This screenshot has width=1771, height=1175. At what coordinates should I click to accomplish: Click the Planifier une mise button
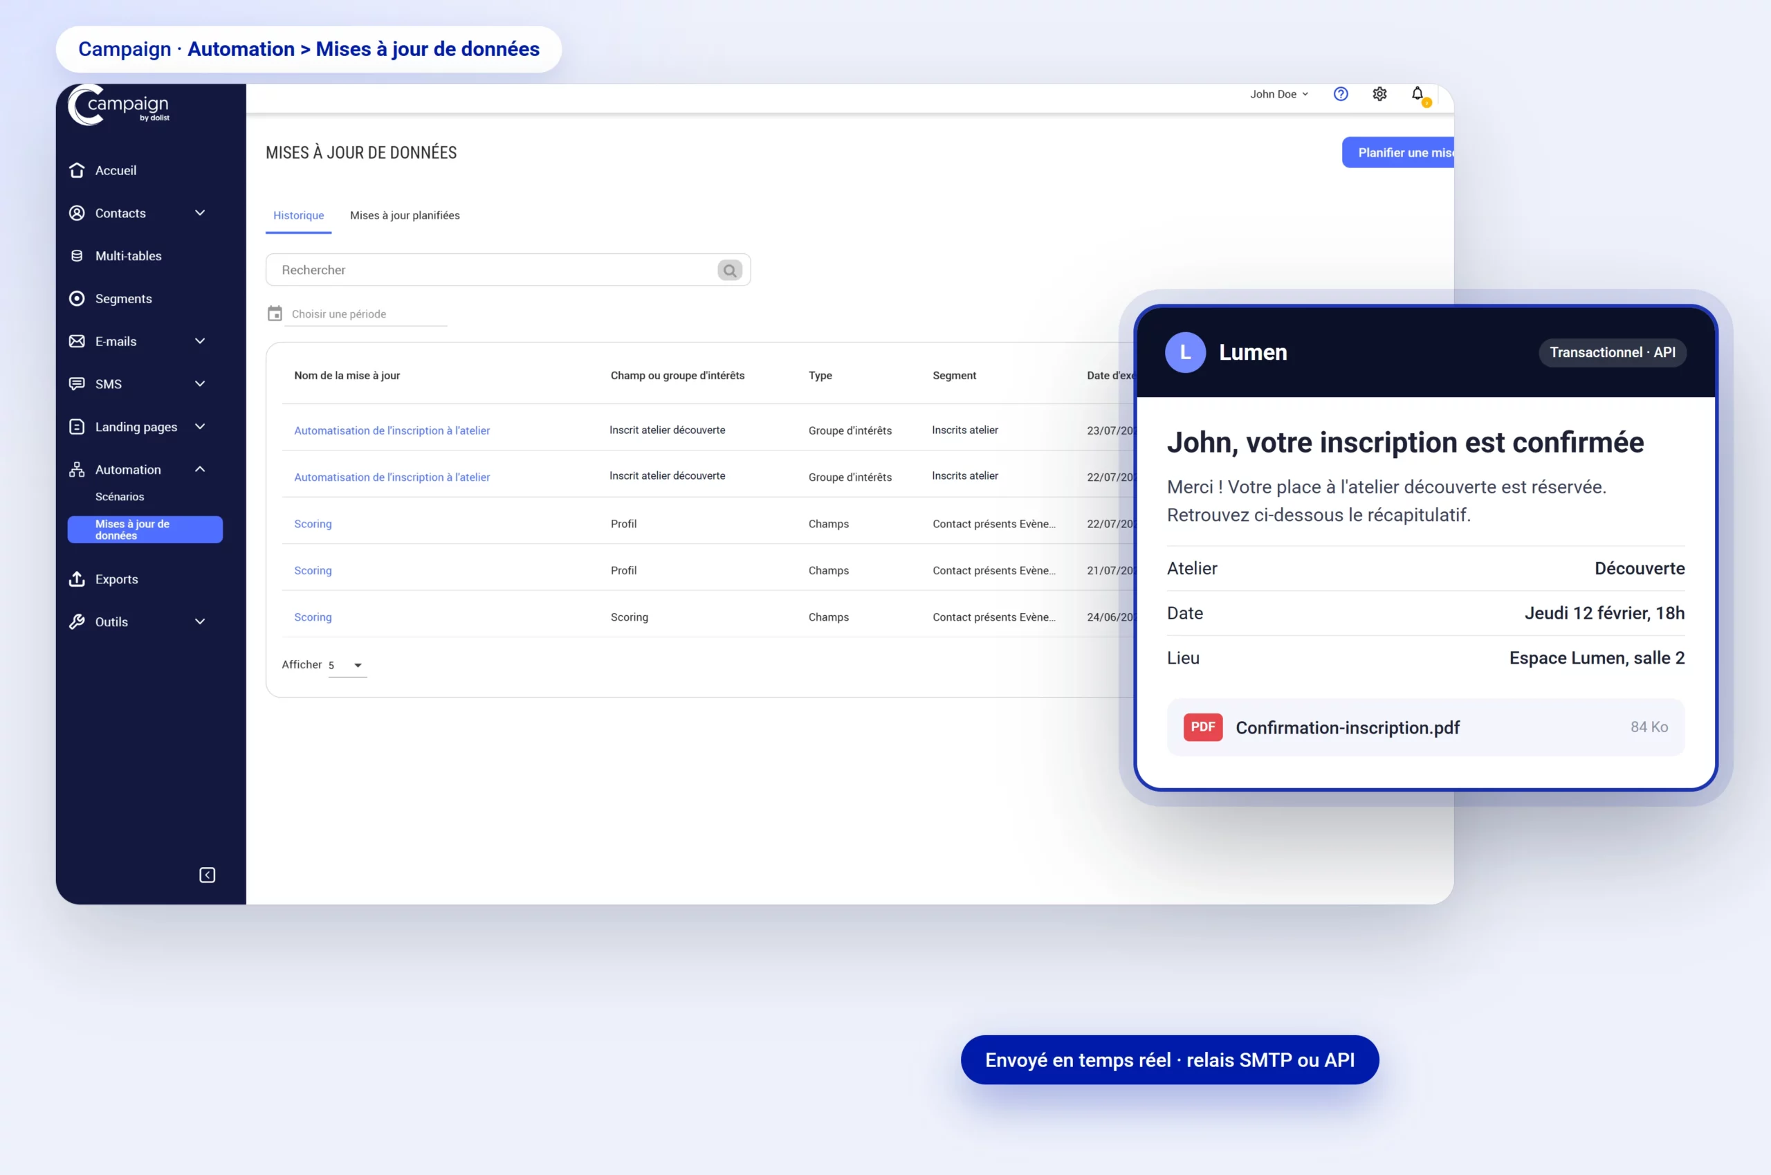point(1398,152)
